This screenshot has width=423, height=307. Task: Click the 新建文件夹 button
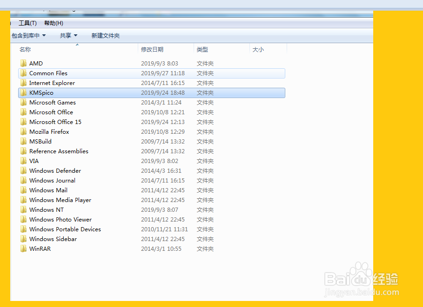coord(106,36)
